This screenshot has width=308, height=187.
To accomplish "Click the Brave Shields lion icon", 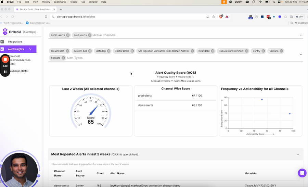I will [221, 17].
